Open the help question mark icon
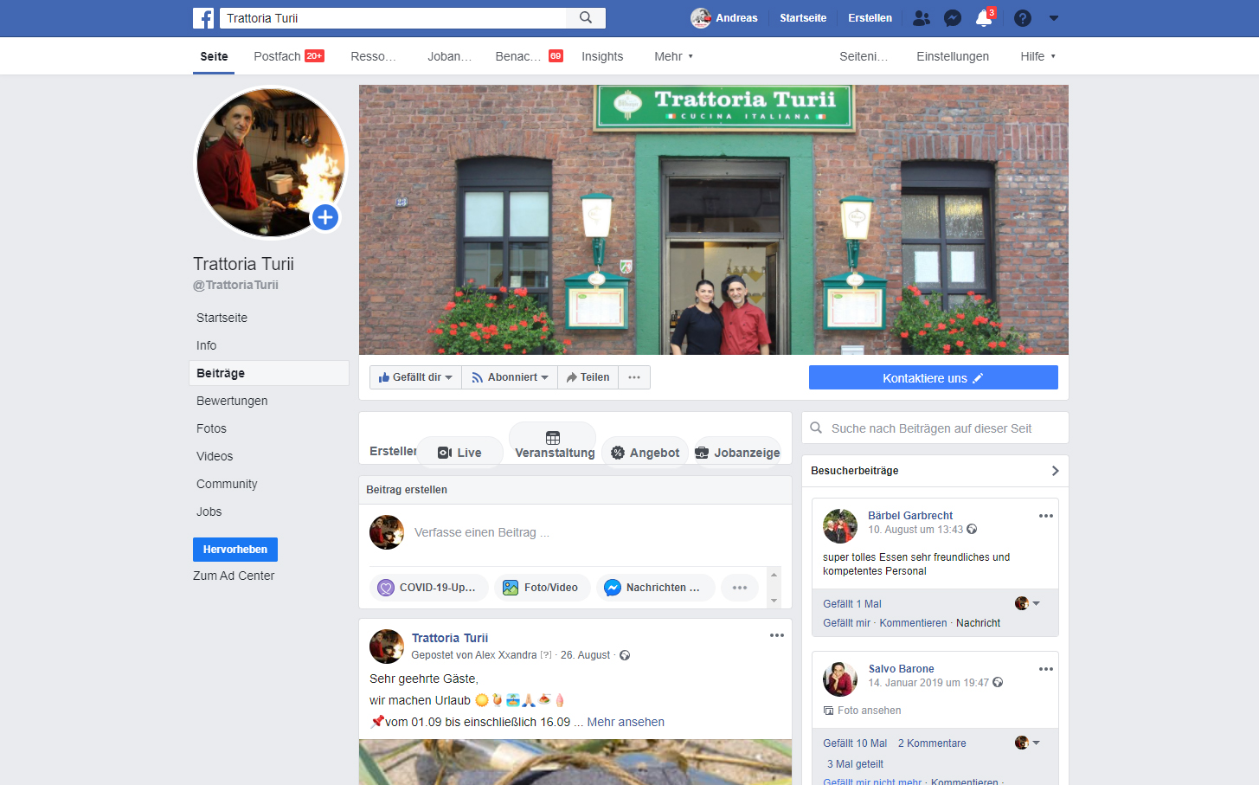 pyautogui.click(x=1023, y=18)
